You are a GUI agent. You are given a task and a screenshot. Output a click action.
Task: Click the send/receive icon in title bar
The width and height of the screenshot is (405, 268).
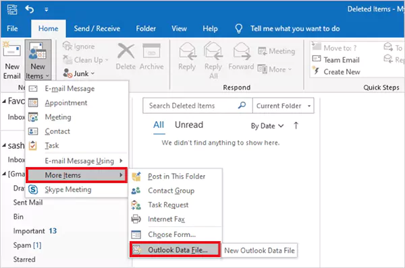[12, 9]
